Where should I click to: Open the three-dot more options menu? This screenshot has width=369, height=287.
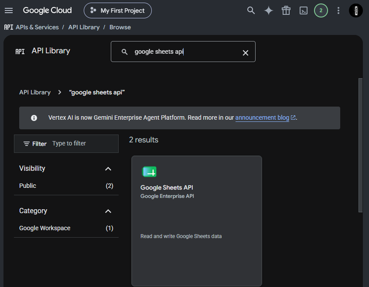[x=338, y=10]
